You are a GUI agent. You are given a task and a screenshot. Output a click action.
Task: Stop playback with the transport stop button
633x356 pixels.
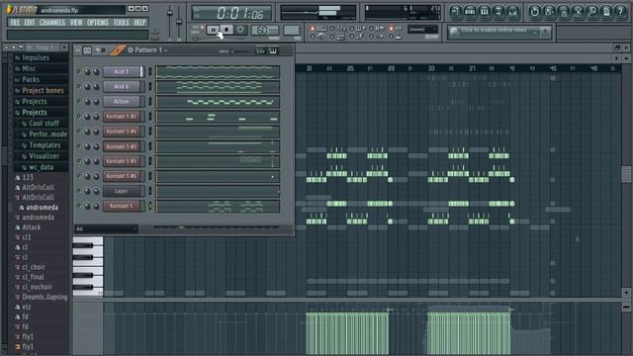tap(226, 30)
